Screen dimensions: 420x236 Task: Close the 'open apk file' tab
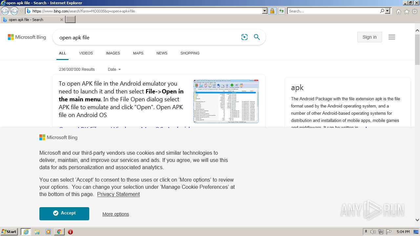(62, 20)
